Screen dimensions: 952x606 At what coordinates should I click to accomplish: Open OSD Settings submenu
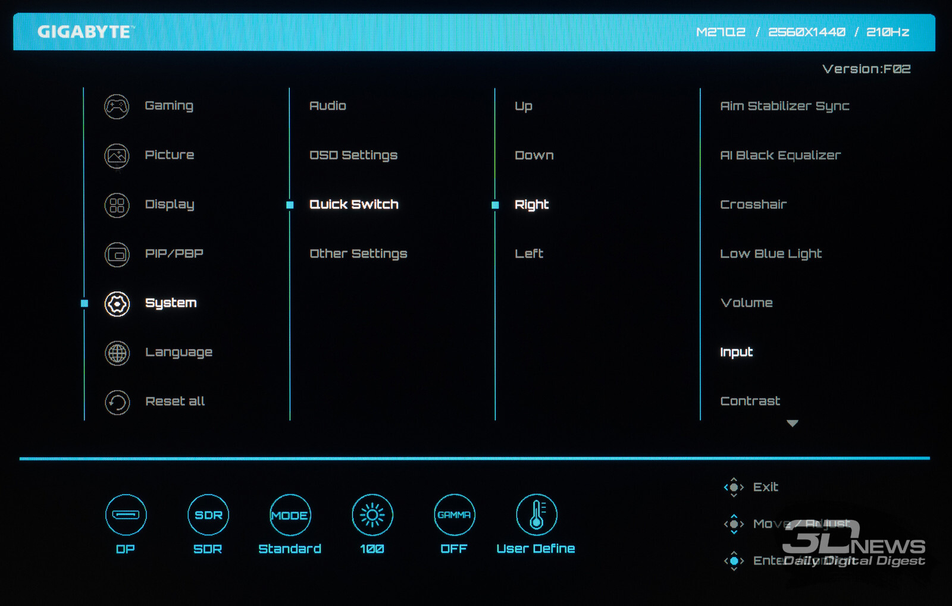tap(353, 155)
